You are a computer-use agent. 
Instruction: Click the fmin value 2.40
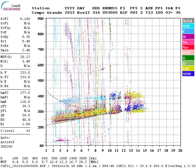pyautogui.click(x=26, y=50)
